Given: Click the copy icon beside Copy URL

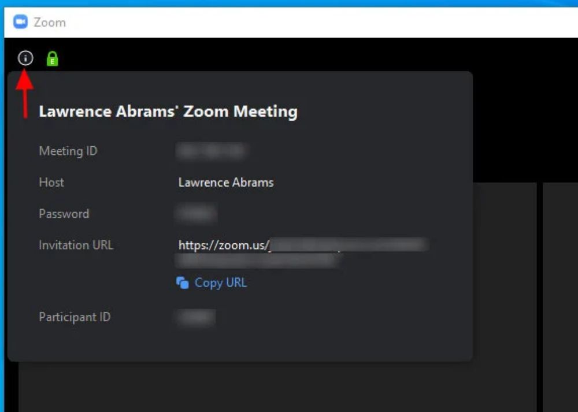Looking at the screenshot, I should pyautogui.click(x=183, y=283).
